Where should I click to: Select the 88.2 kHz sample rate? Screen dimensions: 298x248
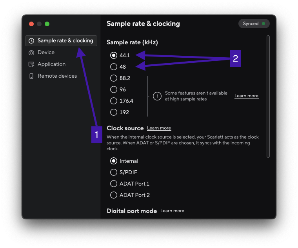pyautogui.click(x=114, y=78)
